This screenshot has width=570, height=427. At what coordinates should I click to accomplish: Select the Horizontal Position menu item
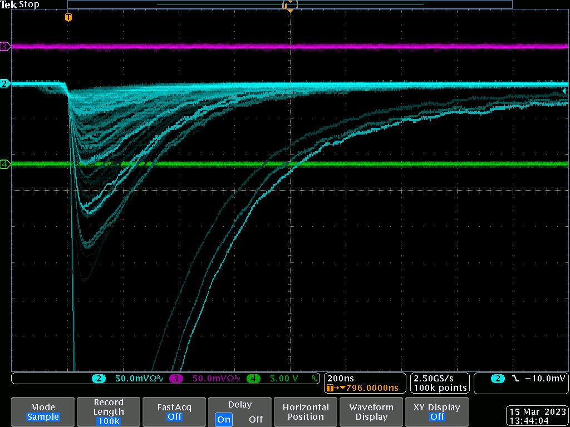click(306, 412)
